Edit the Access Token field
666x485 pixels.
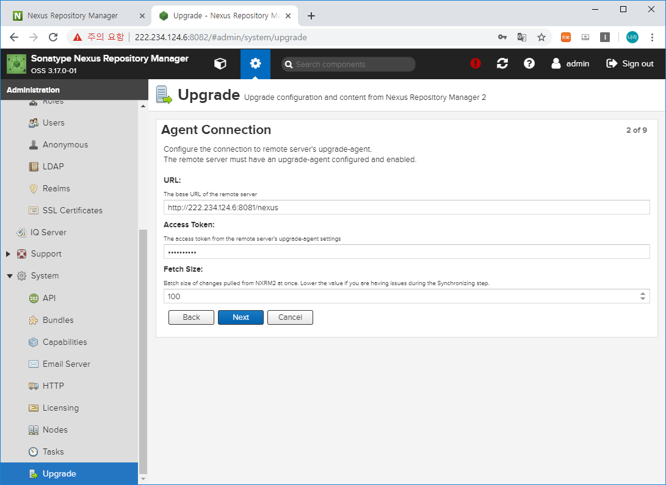(407, 252)
